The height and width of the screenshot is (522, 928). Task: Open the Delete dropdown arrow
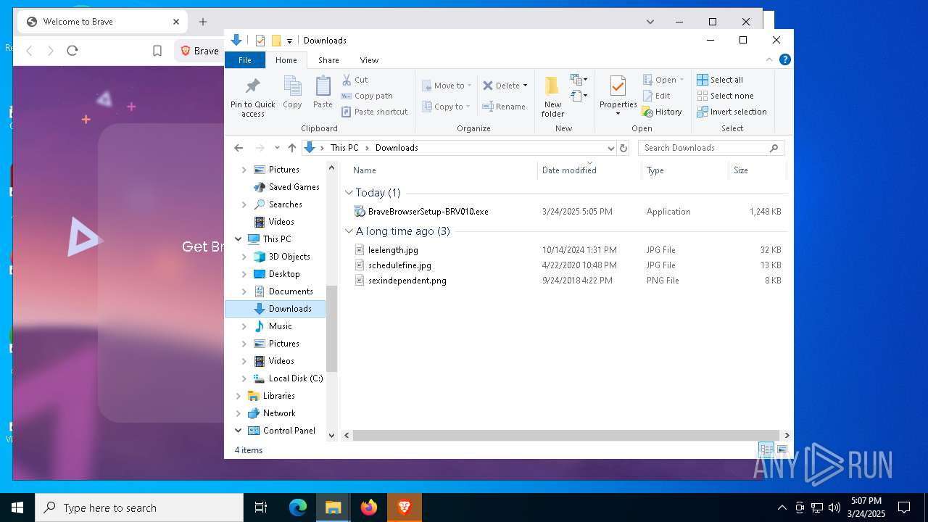525,86
